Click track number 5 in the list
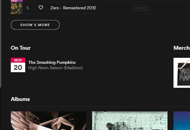 (x=28, y=8)
